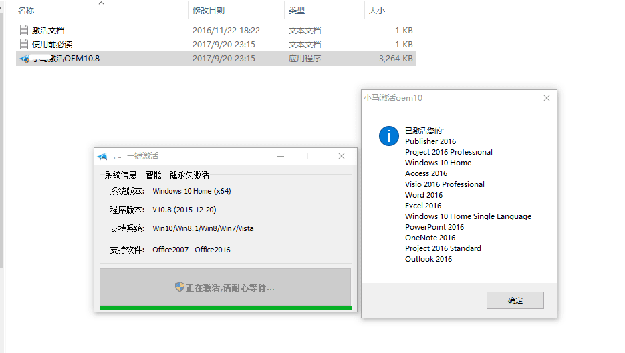The width and height of the screenshot is (625, 353).
Task: Click Excel 2016 in activated list
Action: tap(423, 206)
